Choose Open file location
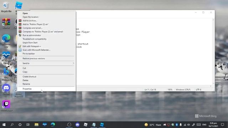The height and width of the screenshot is (128, 228). [x=47, y=17]
